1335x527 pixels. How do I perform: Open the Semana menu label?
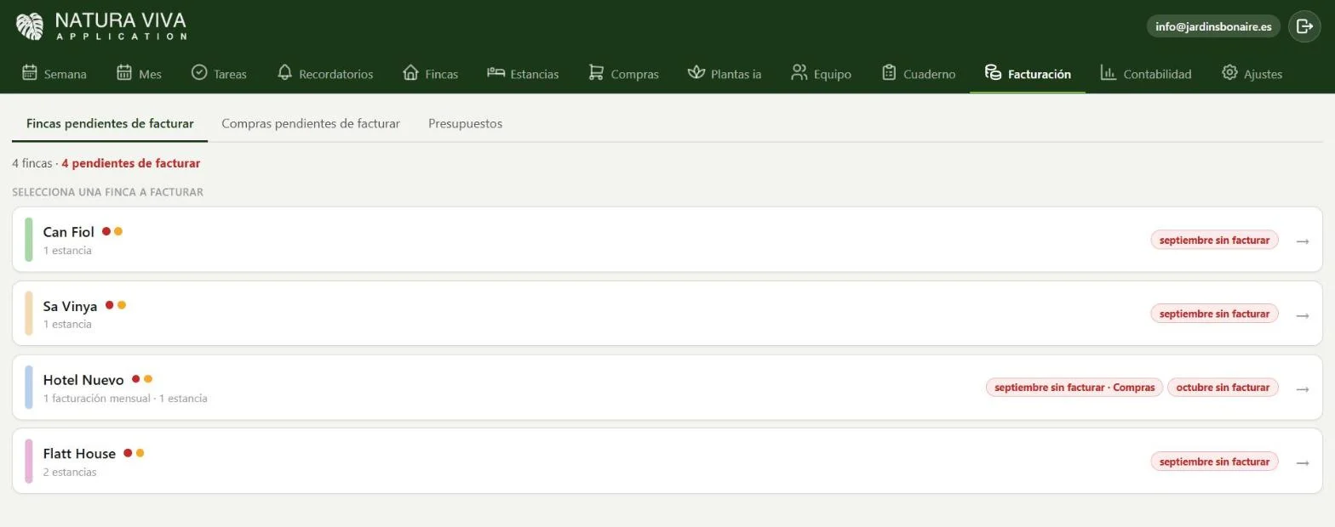[x=65, y=75]
